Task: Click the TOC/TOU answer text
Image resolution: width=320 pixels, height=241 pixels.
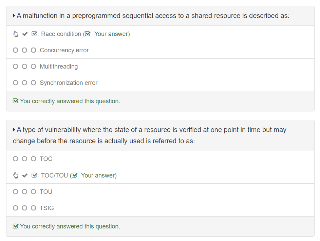Action: point(54,175)
